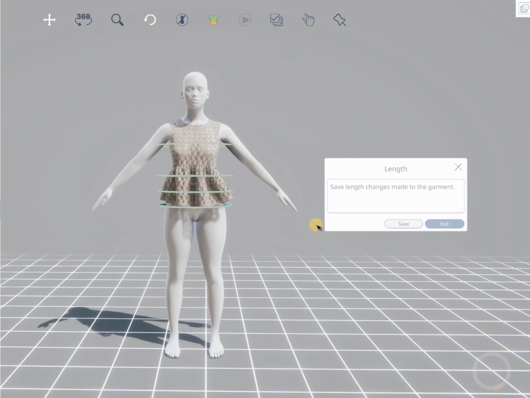The height and width of the screenshot is (398, 530).
Task: Click the magnifier zoom tool
Action: (x=117, y=20)
